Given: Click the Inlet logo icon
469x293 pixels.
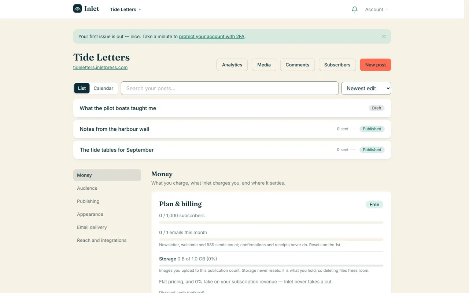Looking at the screenshot, I should (x=77, y=9).
